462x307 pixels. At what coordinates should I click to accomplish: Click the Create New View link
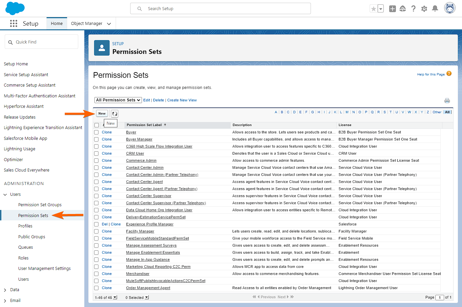182,100
